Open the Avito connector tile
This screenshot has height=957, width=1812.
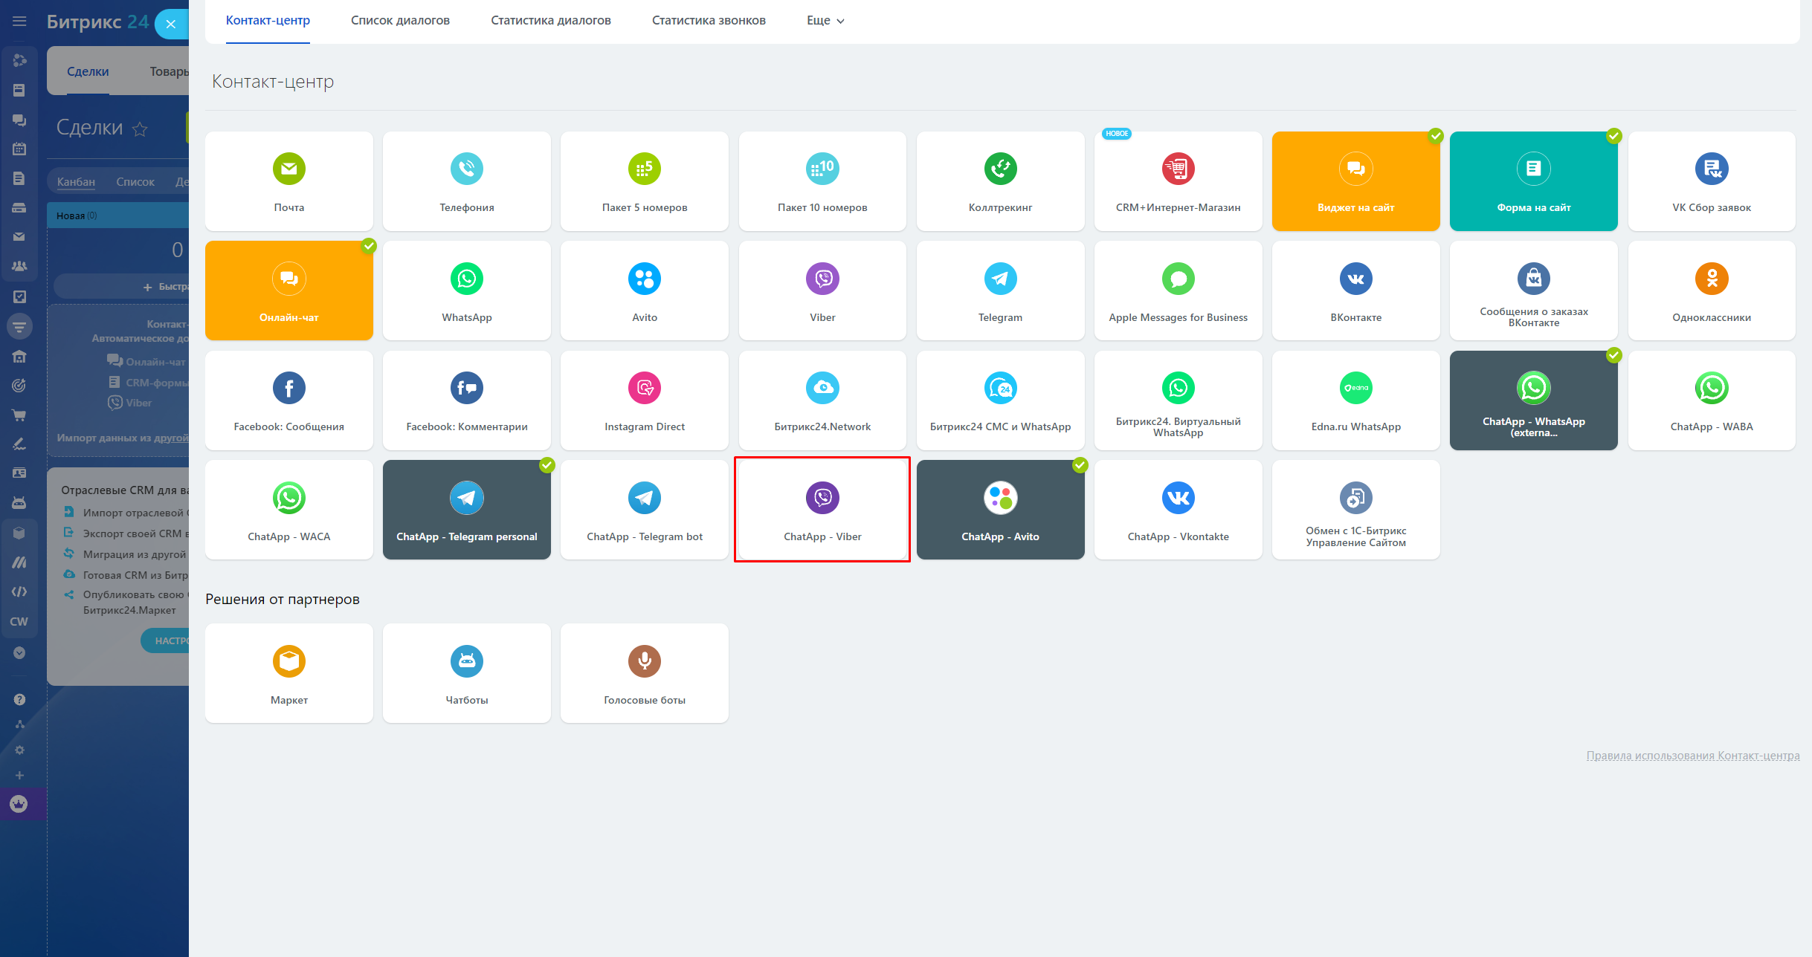(644, 291)
